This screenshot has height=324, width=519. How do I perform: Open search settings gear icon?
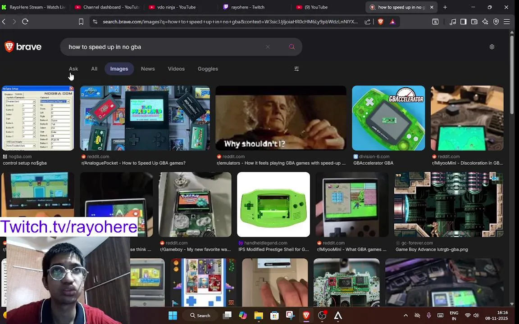click(x=492, y=47)
